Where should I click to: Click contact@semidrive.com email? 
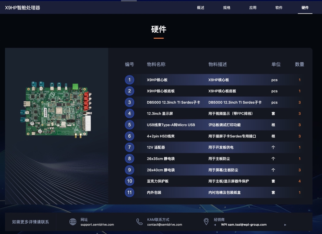click(164, 225)
